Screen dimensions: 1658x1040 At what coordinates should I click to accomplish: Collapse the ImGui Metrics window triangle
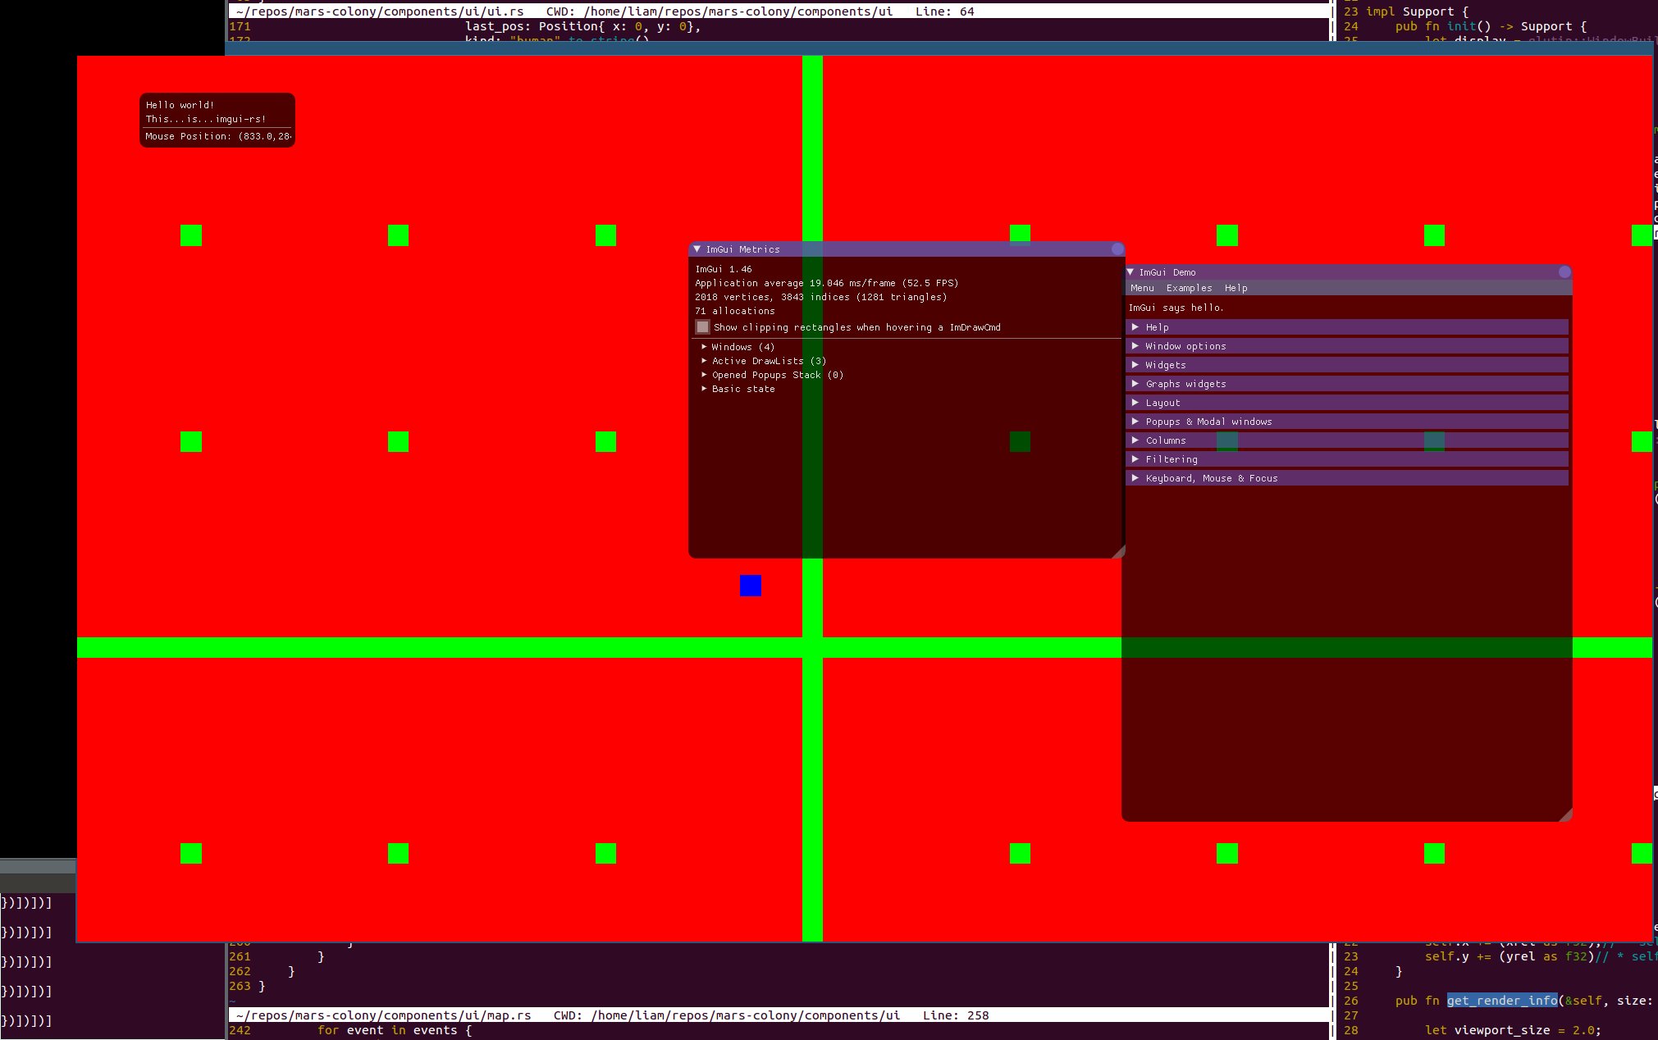(697, 249)
